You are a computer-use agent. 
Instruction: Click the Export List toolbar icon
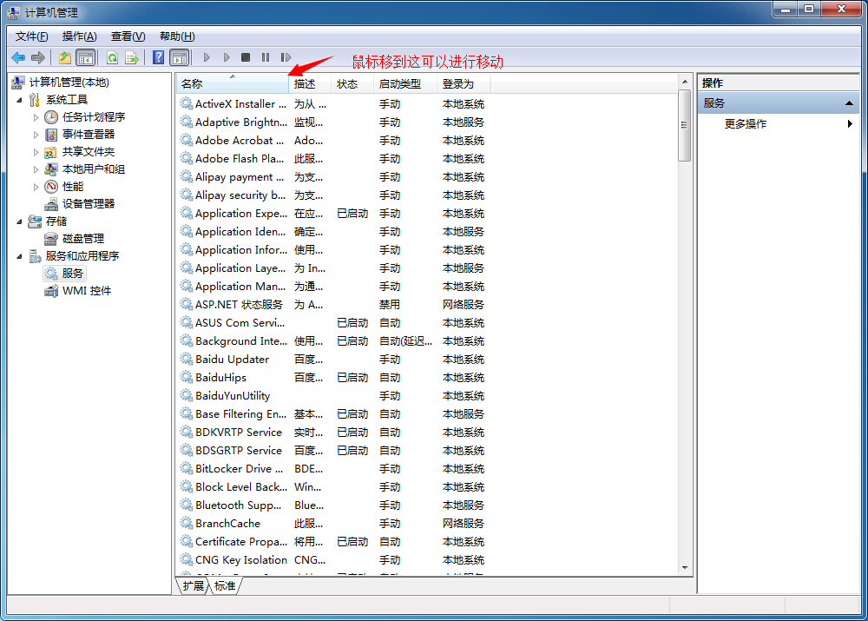(132, 57)
